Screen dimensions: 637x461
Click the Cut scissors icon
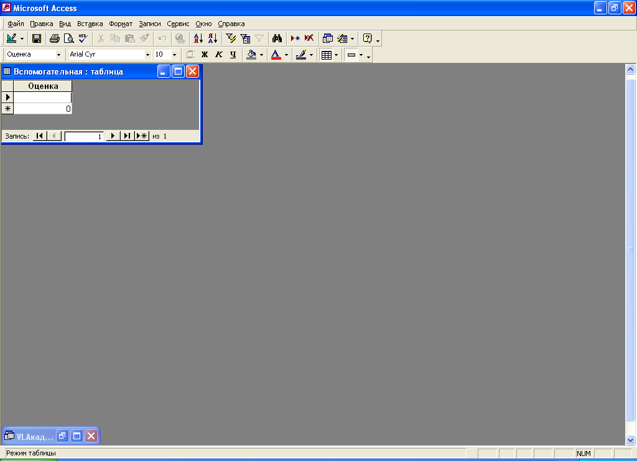pos(101,39)
